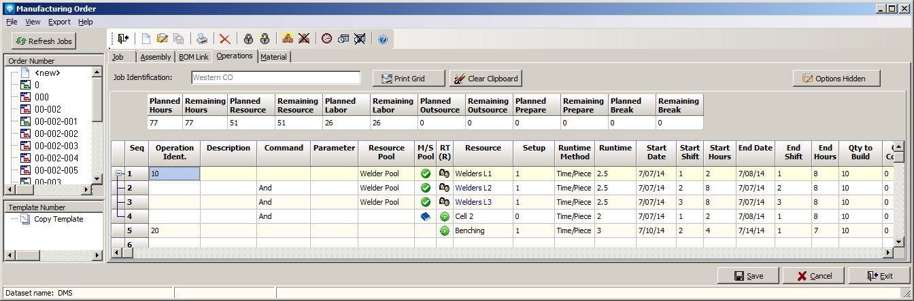Image resolution: width=914 pixels, height=301 pixels.
Task: Click the closed padlock lock icon
Action: (248, 39)
